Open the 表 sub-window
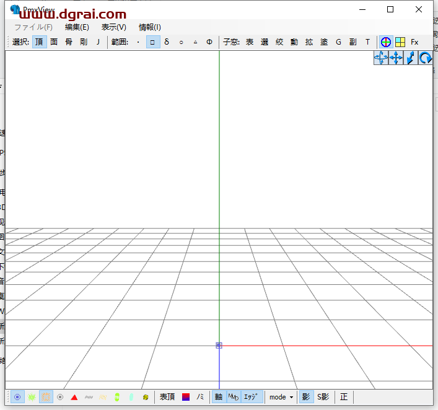438x410 pixels. pos(250,42)
